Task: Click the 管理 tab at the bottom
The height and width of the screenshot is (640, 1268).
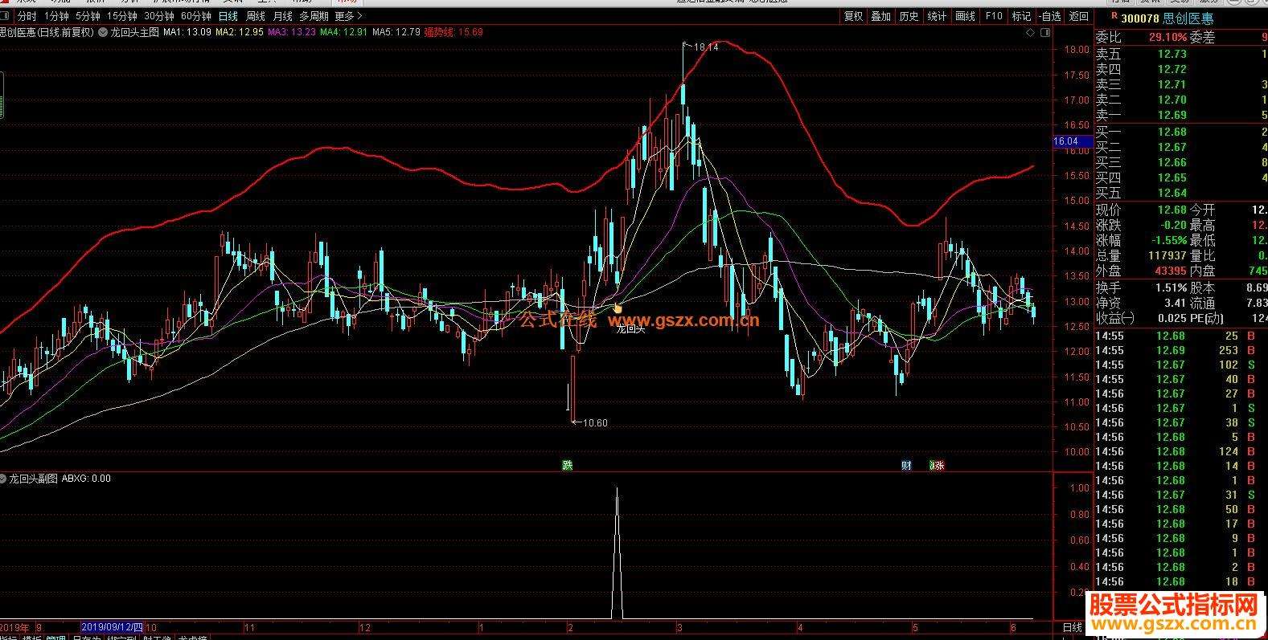Action: click(x=55, y=638)
